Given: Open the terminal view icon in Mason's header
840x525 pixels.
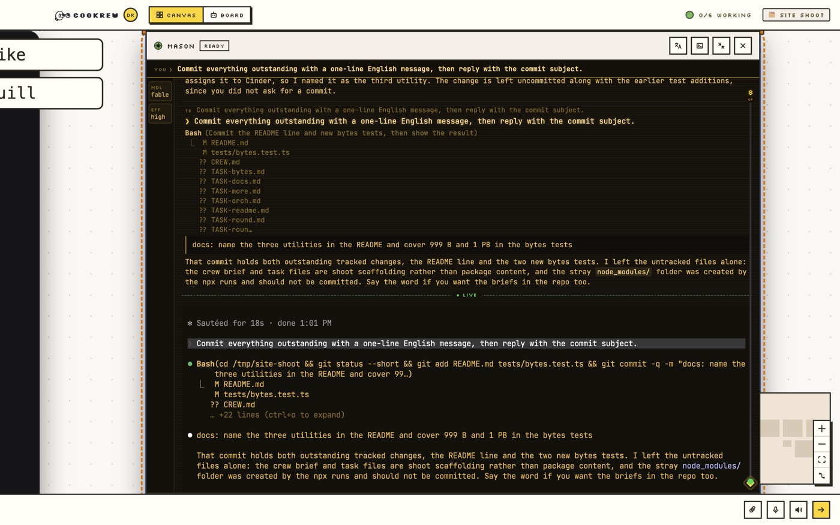Looking at the screenshot, I should click(x=700, y=46).
